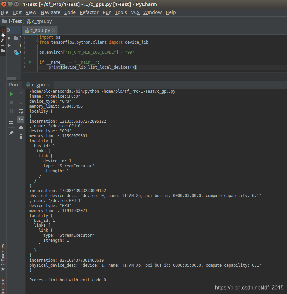Click 1-Test in the breadcrumb bar
The image size is (287, 294).
(x=12, y=21)
